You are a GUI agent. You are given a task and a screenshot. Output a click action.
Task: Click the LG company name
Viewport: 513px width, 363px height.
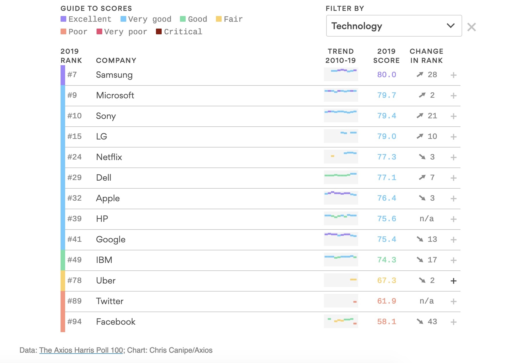[101, 137]
